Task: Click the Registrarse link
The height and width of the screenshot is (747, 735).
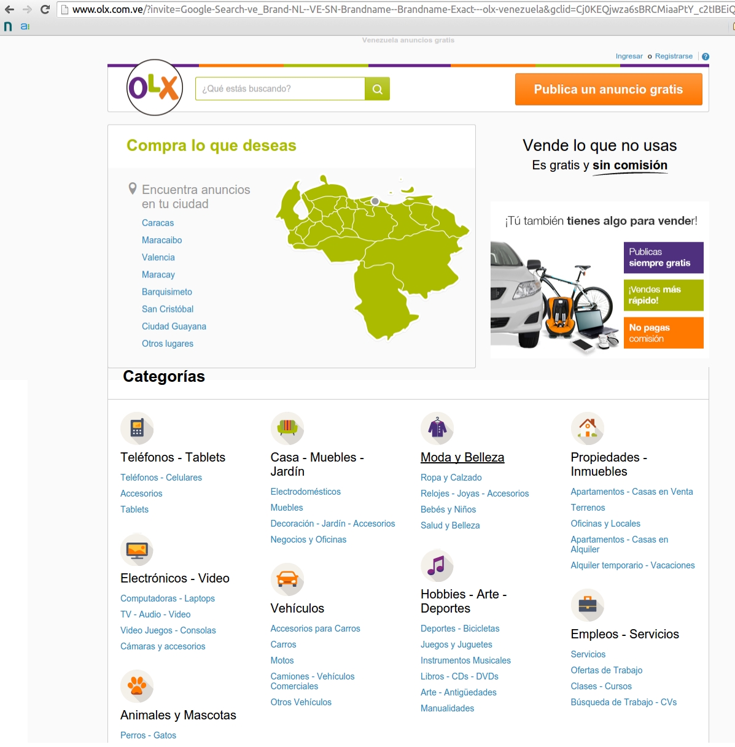Action: pos(674,56)
